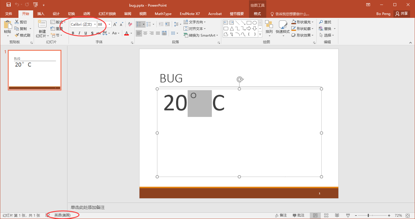Expand the Select (选择) dropdown
415x219 pixels.
tap(327, 35)
